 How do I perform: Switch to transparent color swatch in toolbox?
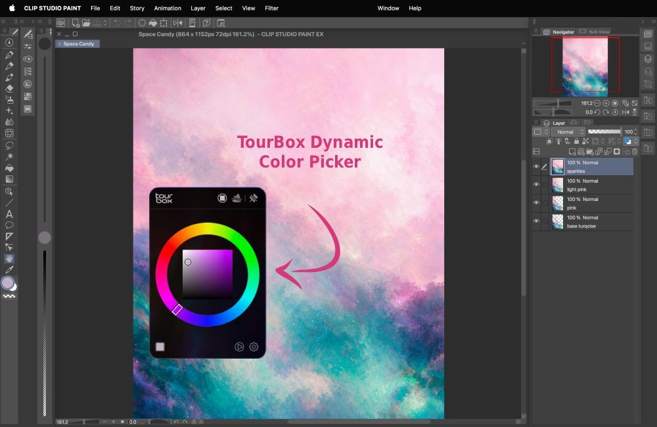[x=9, y=296]
